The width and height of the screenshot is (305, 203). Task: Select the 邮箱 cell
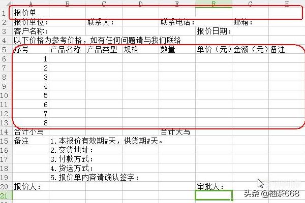(243, 22)
